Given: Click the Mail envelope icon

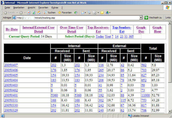Looking at the screenshot, I should point(82,13).
